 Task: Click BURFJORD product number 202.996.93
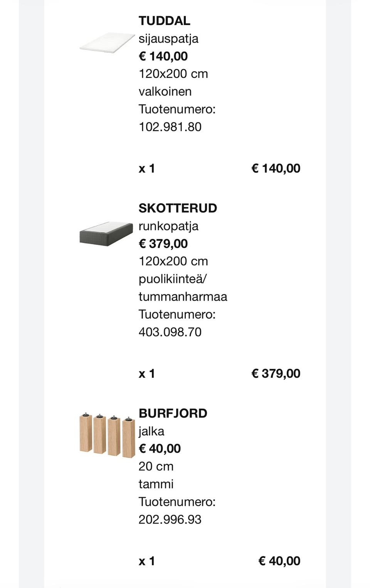click(x=170, y=520)
